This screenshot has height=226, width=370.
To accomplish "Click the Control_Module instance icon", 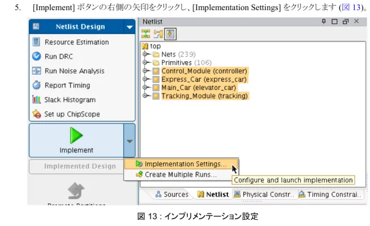I will point(156,71).
